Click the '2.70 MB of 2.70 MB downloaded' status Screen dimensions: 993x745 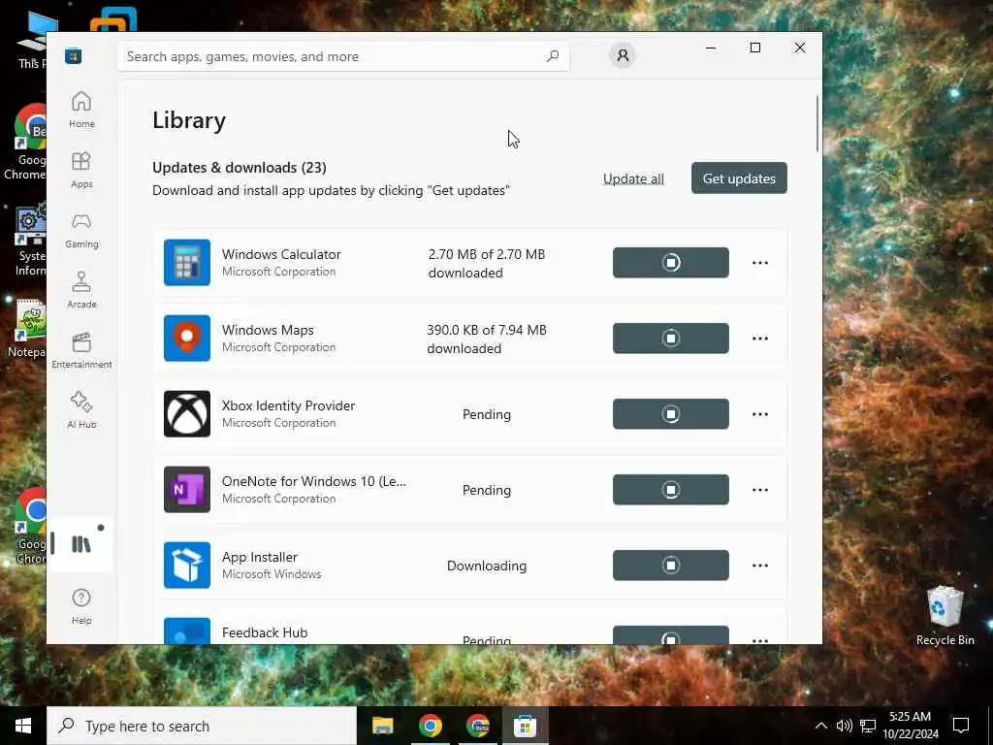tap(487, 263)
